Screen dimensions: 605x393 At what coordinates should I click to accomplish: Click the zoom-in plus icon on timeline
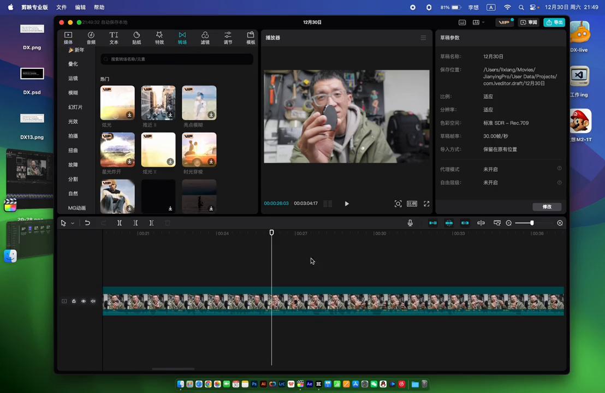coord(560,223)
